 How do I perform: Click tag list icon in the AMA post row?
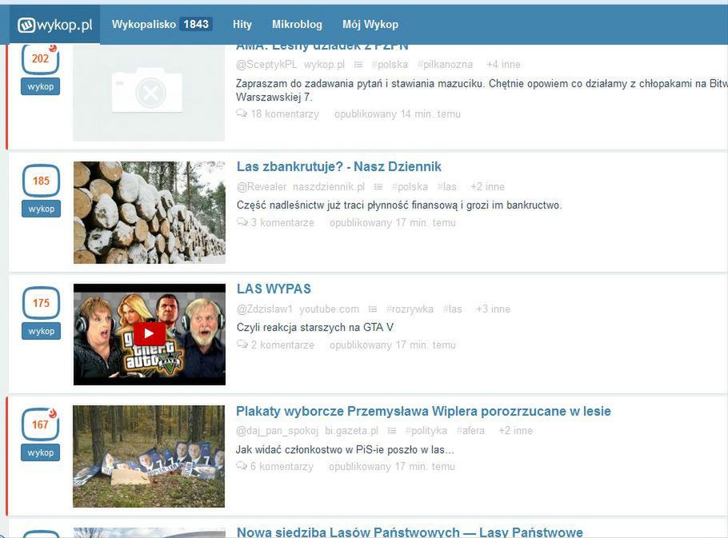358,65
